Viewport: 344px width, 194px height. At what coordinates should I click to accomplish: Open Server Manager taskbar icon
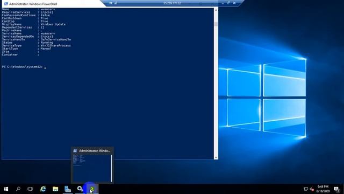pos(68,189)
